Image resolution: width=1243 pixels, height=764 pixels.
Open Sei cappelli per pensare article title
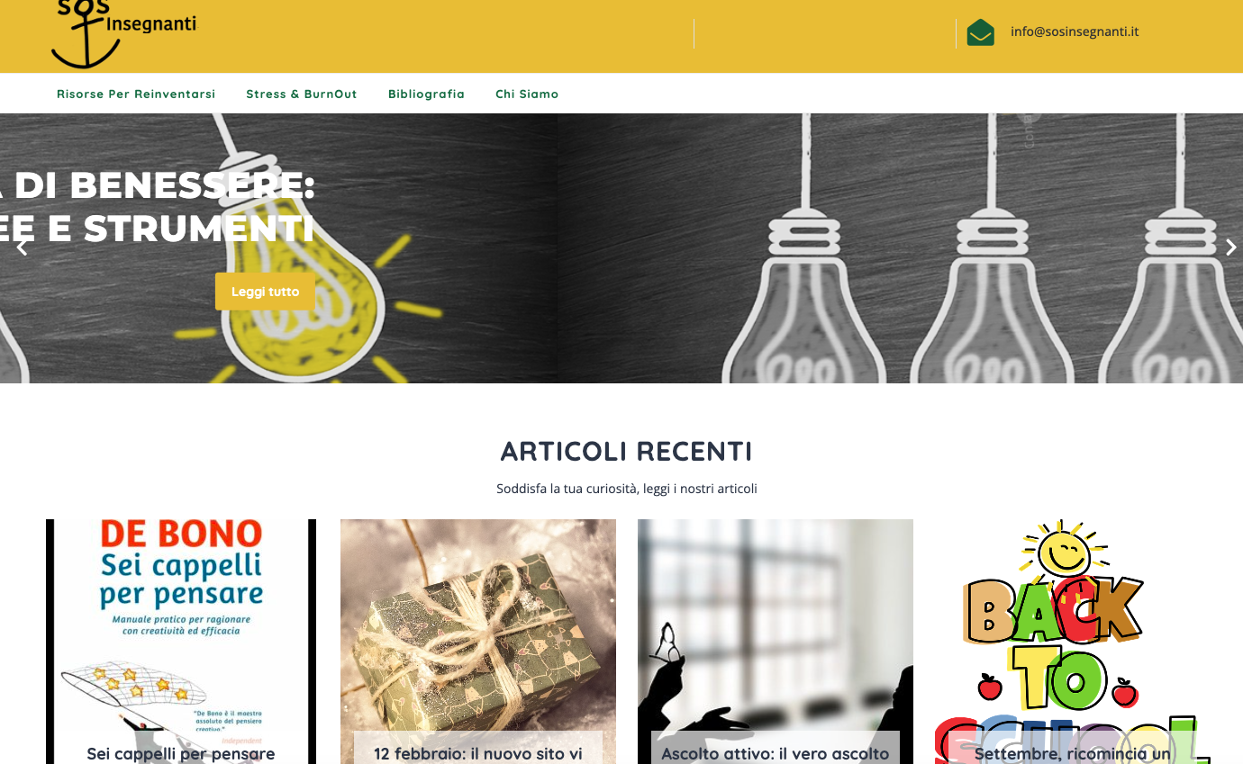(181, 753)
